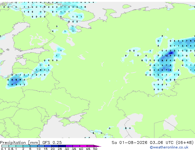Click the "12" precipitation value on map

coord(166,56)
